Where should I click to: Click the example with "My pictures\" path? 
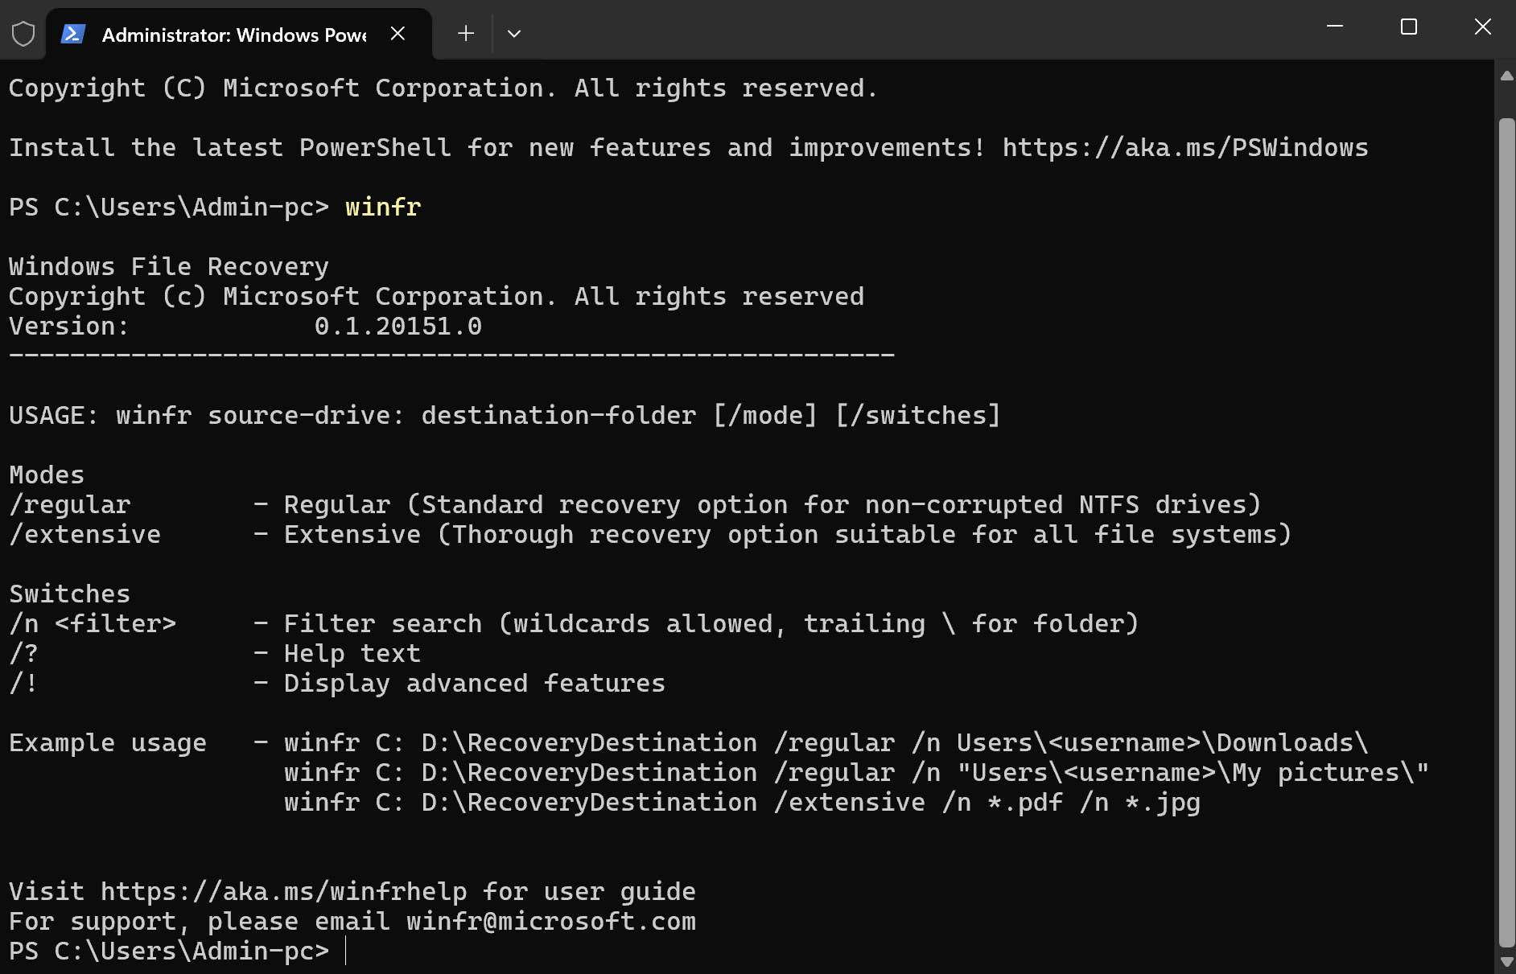click(x=857, y=773)
